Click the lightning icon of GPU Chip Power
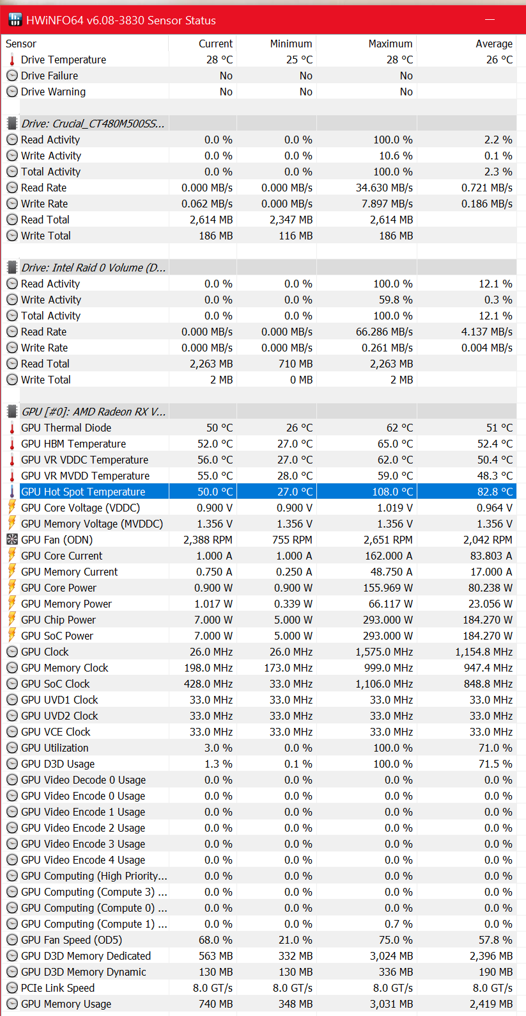The height and width of the screenshot is (1016, 526). (x=12, y=620)
